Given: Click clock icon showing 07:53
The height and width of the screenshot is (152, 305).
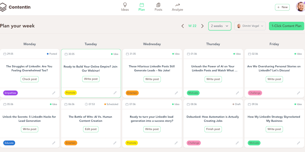Looking at the screenshot, I should (86, 104).
